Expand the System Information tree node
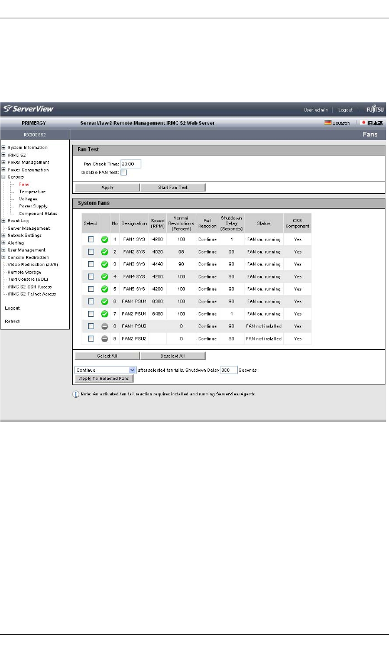 4,147
